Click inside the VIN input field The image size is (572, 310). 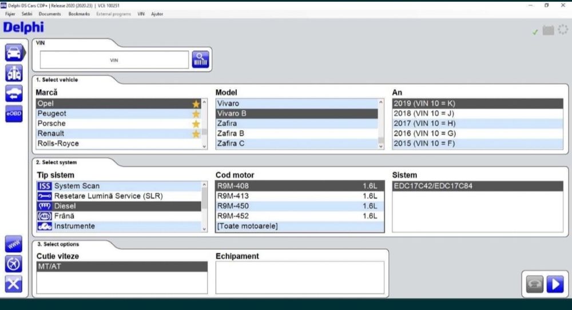tap(114, 60)
